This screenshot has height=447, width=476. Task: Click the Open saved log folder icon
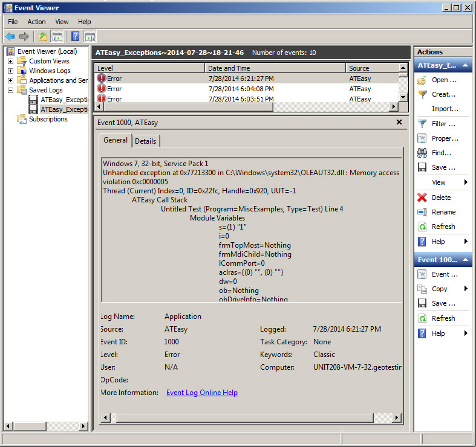[422, 80]
